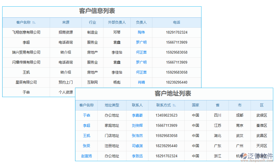The height and width of the screenshot is (165, 276).
Task: Click contact 张浩然 for 王凯
Action: pyautogui.click(x=137, y=136)
